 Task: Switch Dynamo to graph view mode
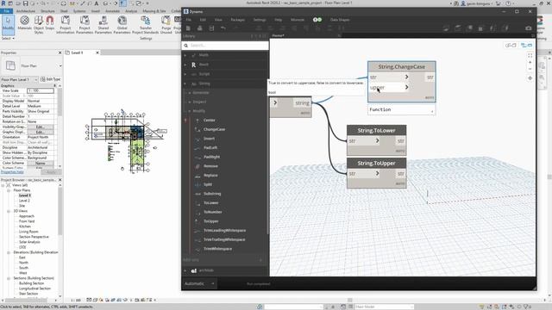tap(526, 46)
